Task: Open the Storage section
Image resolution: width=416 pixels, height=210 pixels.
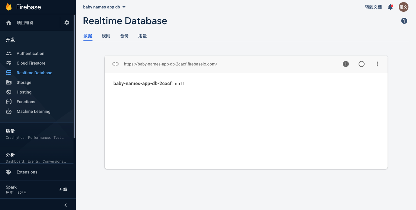Action: pyautogui.click(x=24, y=82)
